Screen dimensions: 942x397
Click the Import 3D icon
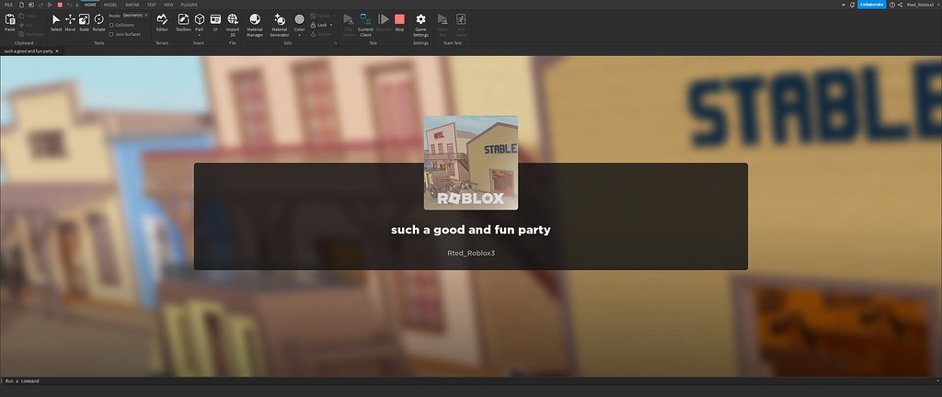coord(233,22)
